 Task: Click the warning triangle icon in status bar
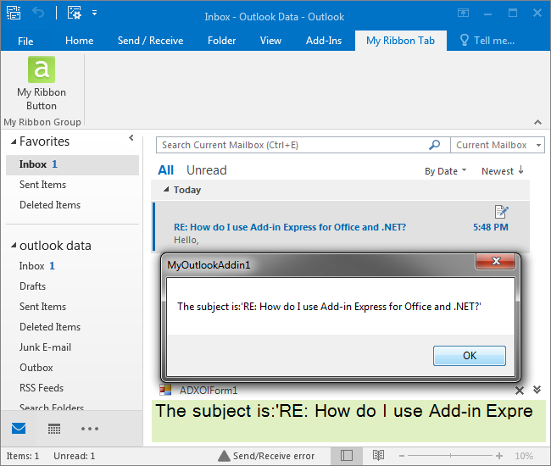tap(224, 456)
